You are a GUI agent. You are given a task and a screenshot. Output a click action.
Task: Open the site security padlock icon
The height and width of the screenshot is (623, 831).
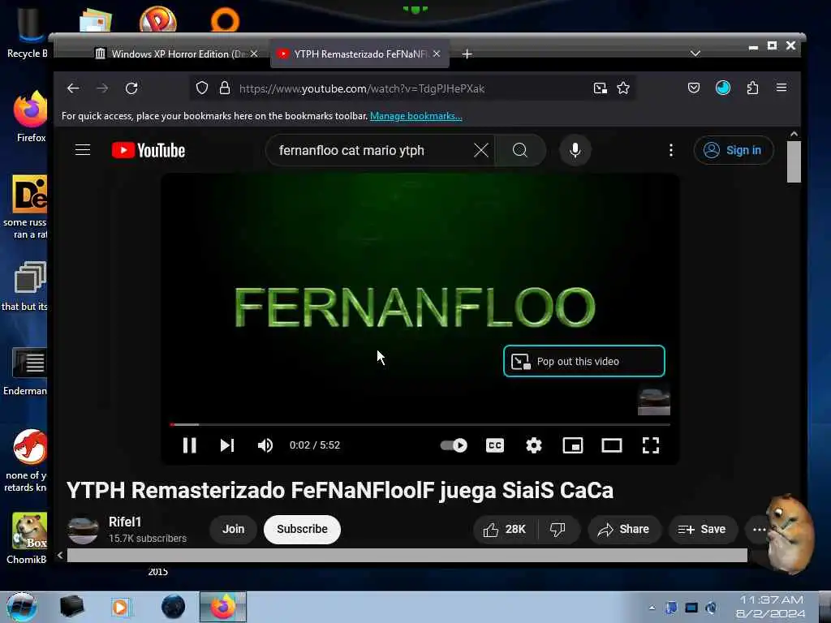click(225, 88)
